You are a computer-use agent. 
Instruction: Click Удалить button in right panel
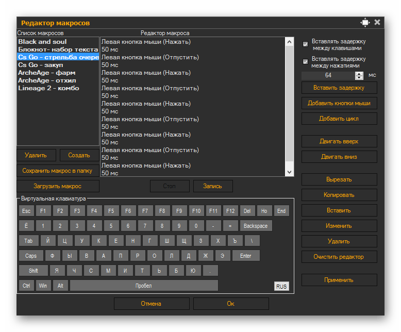click(339, 241)
